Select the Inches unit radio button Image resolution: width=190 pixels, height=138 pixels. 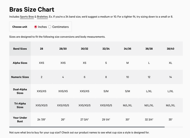tap(36, 27)
